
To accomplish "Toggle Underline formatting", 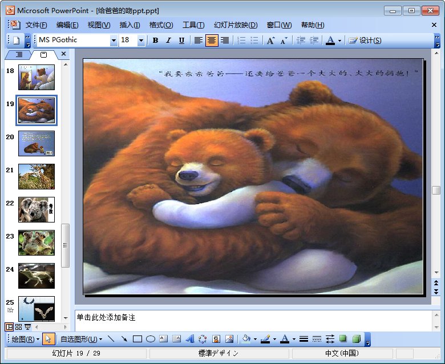I will [x=181, y=41].
